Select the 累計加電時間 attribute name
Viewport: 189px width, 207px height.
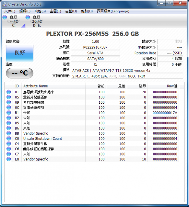tap(33, 102)
